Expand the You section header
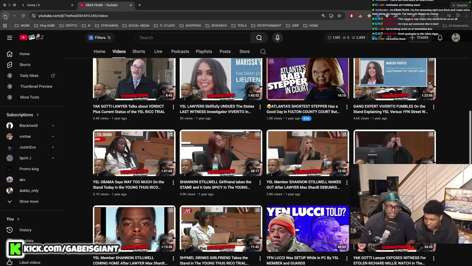 pyautogui.click(x=13, y=219)
